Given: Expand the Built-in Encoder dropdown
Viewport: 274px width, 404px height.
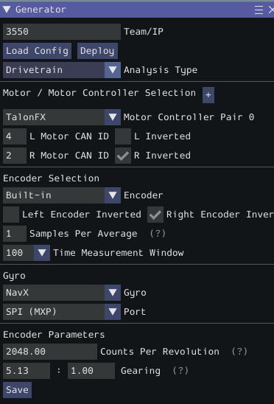Looking at the screenshot, I should 62,195.
